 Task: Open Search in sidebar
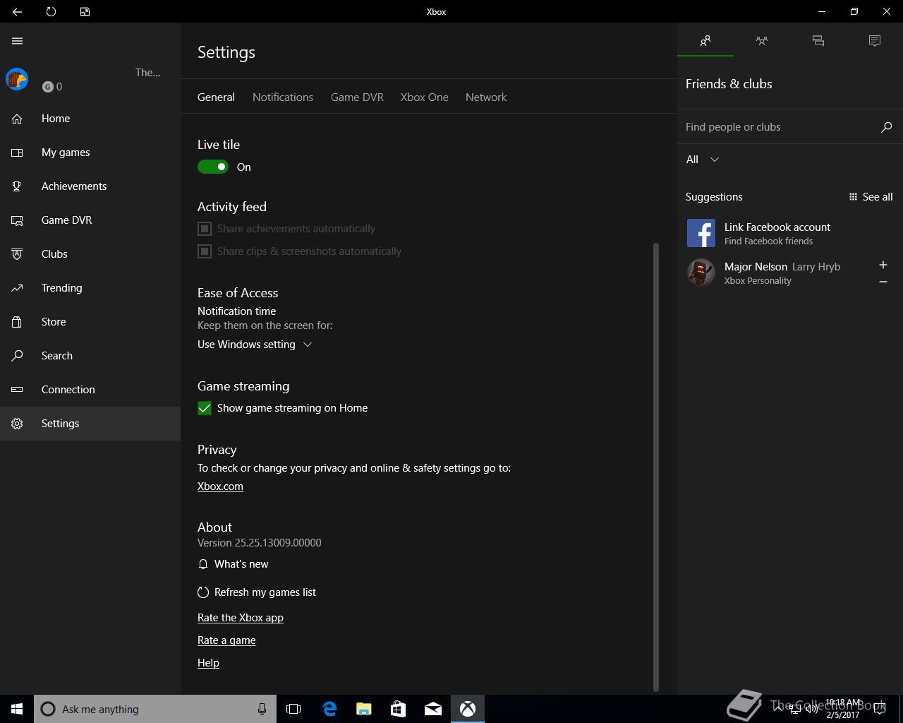point(90,356)
